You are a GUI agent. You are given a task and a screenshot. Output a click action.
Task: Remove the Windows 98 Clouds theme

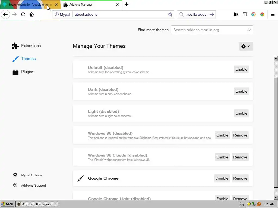[x=240, y=157]
